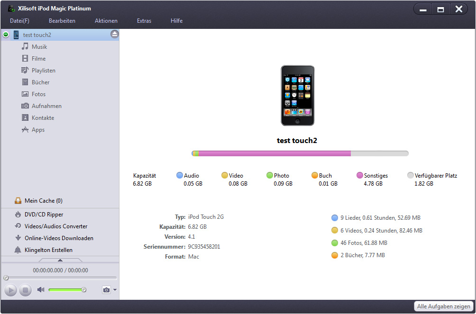Image resolution: width=476 pixels, height=314 pixels.
Task: Open the Datei(F) menu
Action: pyautogui.click(x=20, y=21)
